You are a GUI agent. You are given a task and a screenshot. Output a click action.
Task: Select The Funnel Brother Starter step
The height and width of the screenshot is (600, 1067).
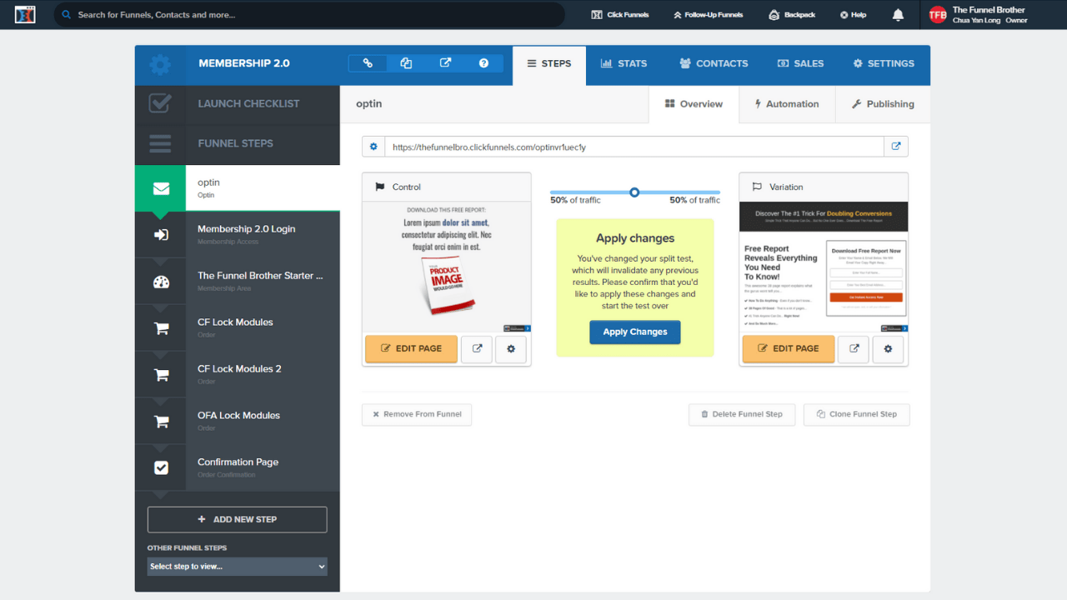(238, 282)
